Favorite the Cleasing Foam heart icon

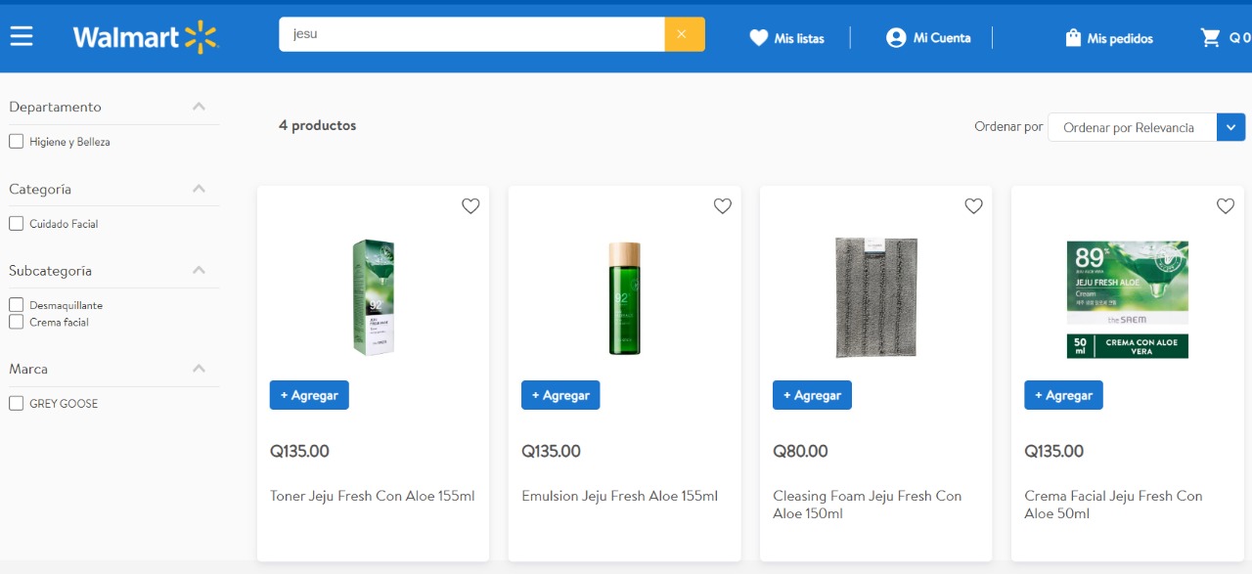tap(973, 206)
